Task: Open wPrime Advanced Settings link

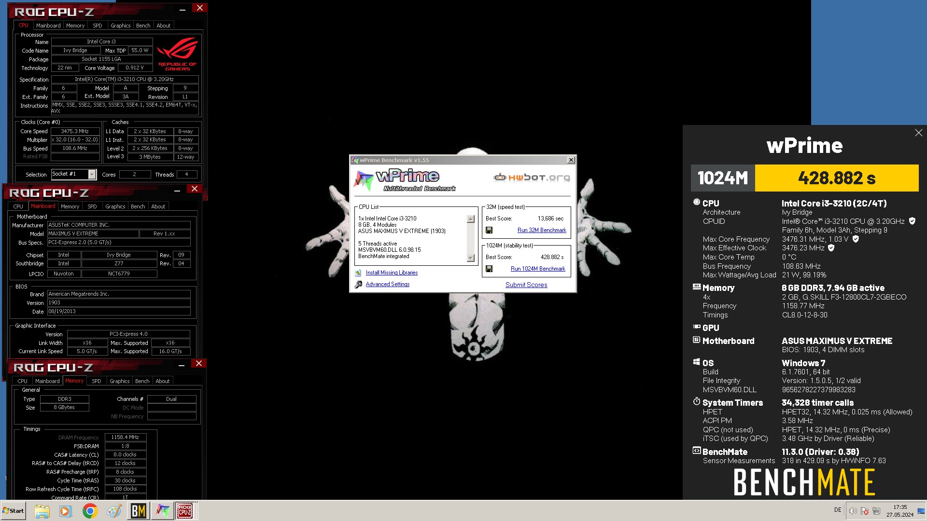Action: coord(387,285)
